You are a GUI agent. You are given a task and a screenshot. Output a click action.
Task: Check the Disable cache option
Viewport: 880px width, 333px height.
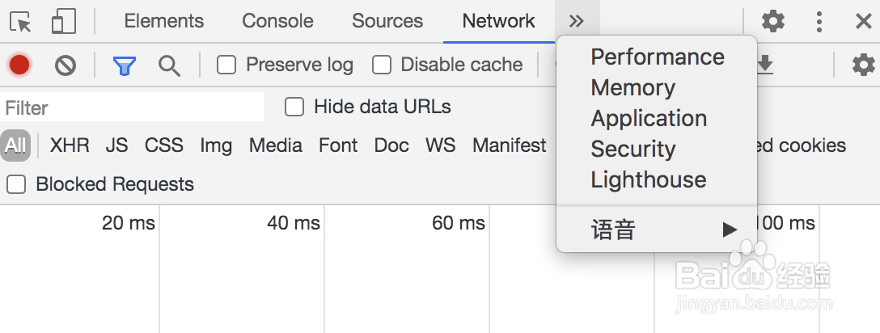coord(382,65)
